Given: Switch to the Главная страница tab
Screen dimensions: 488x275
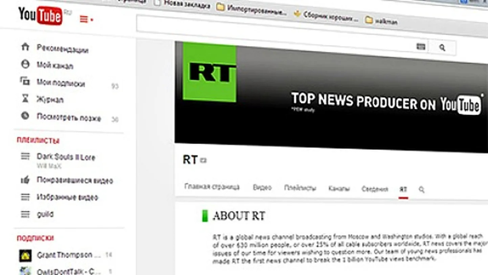Looking at the screenshot, I should click(x=212, y=187).
